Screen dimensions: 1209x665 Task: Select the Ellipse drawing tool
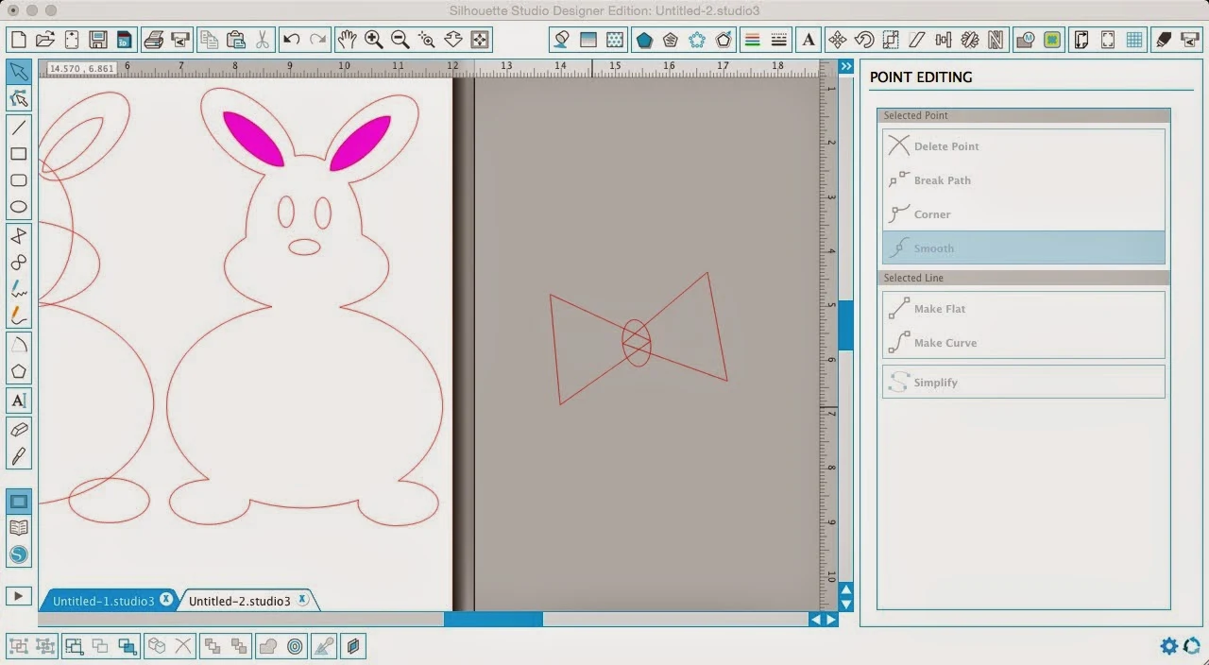pos(20,206)
